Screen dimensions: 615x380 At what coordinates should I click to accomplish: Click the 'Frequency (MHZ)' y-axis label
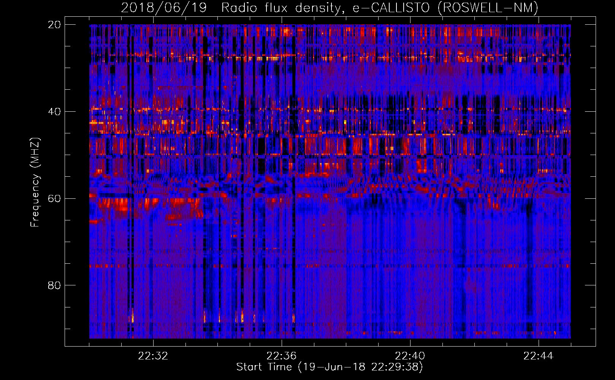[x=35, y=182]
